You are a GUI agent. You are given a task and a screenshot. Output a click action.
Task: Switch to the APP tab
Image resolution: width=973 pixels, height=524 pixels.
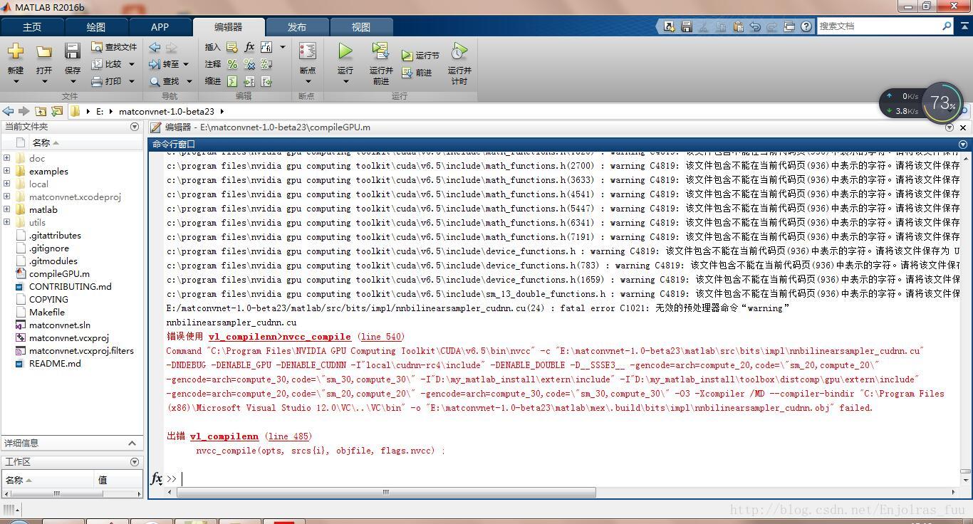pos(160,27)
